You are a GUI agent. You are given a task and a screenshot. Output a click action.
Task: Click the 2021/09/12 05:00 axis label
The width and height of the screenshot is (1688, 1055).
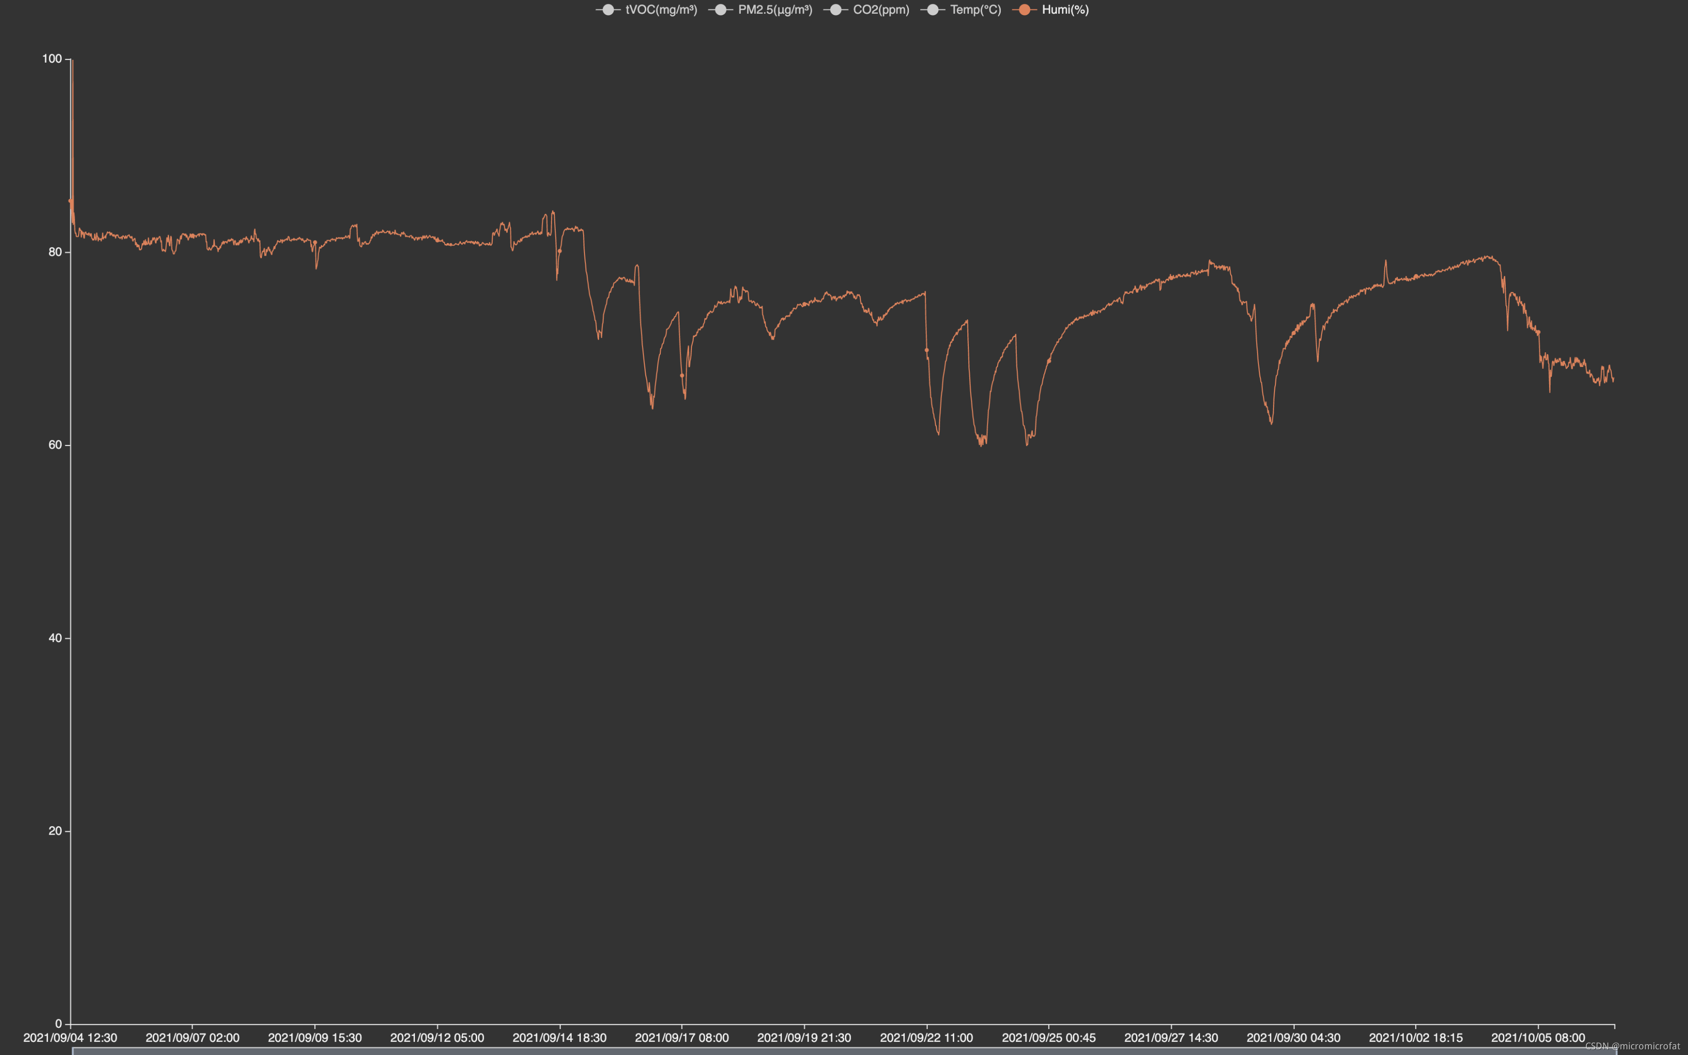coord(437,1038)
